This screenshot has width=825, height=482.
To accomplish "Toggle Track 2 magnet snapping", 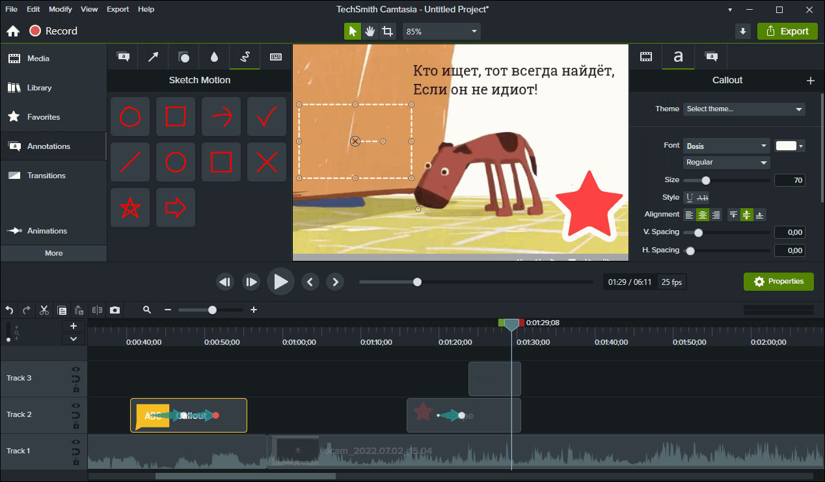I will (x=76, y=415).
